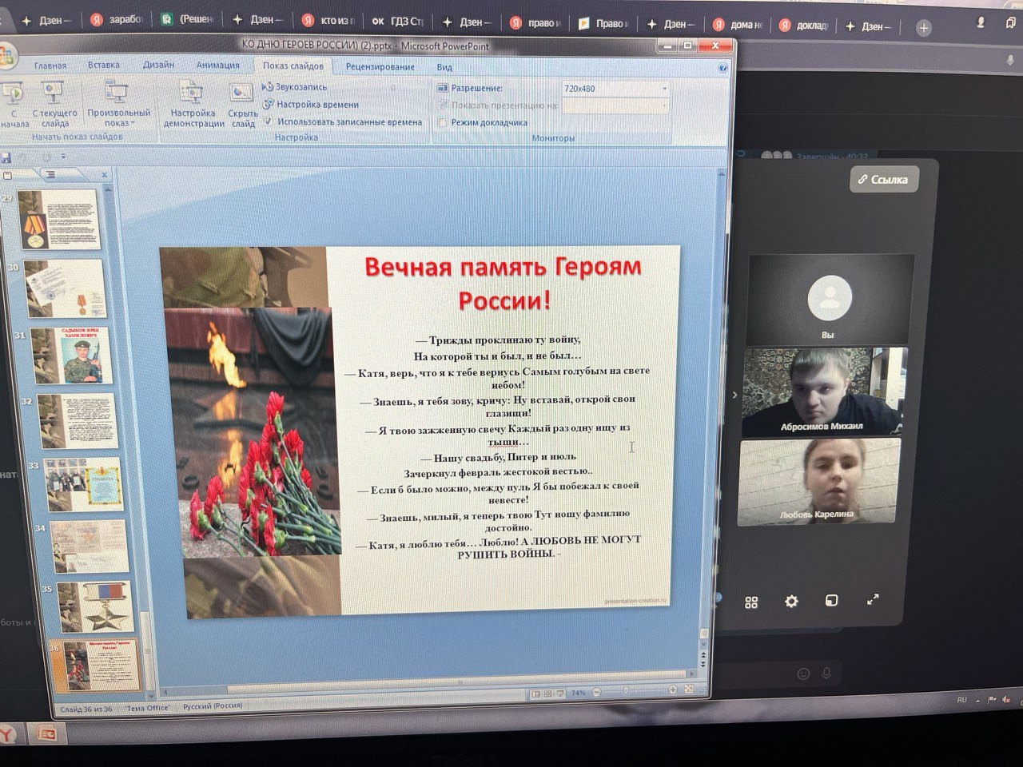Start slideshow from beginning (С начала)

[x=14, y=105]
